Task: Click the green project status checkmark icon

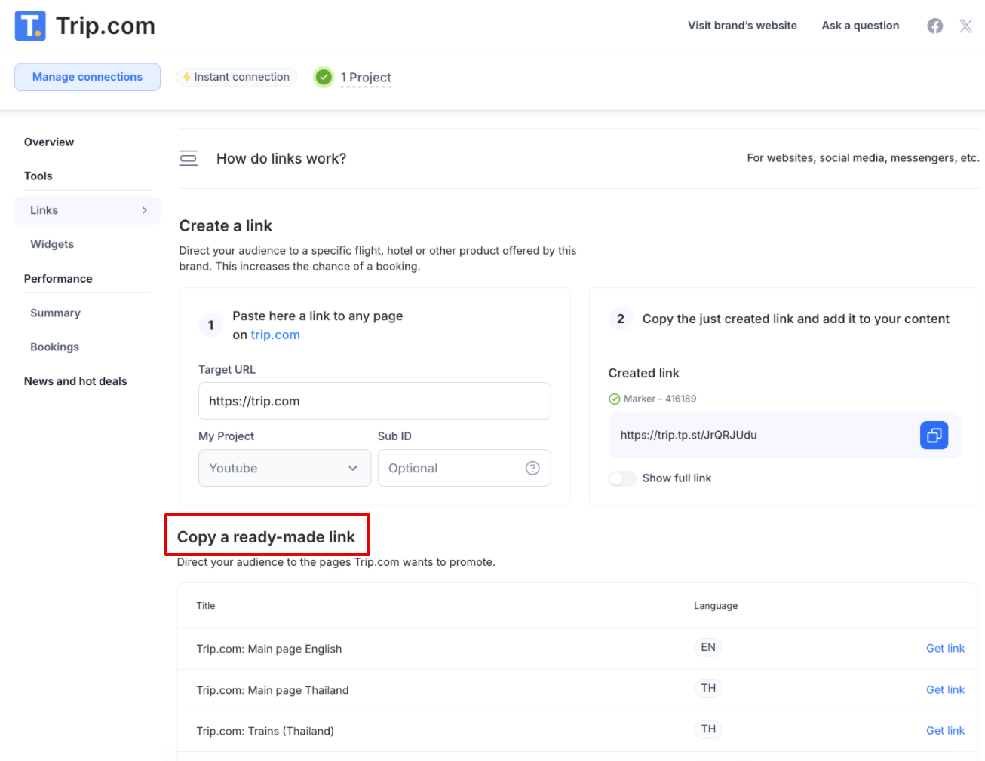Action: pos(324,77)
